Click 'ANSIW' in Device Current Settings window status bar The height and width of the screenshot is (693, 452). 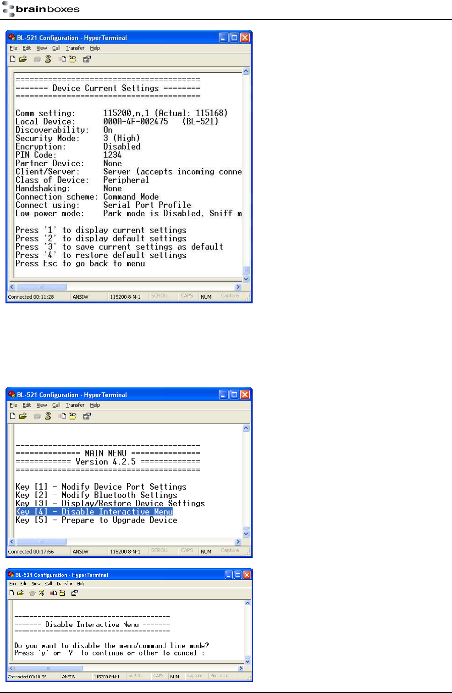tap(80, 297)
